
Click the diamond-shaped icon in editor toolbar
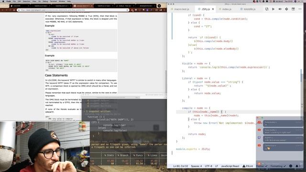pyautogui.click(x=286, y=9)
